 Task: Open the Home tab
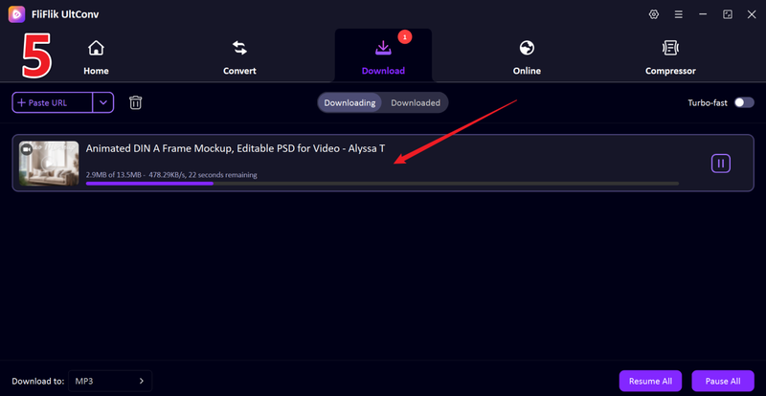coord(96,58)
